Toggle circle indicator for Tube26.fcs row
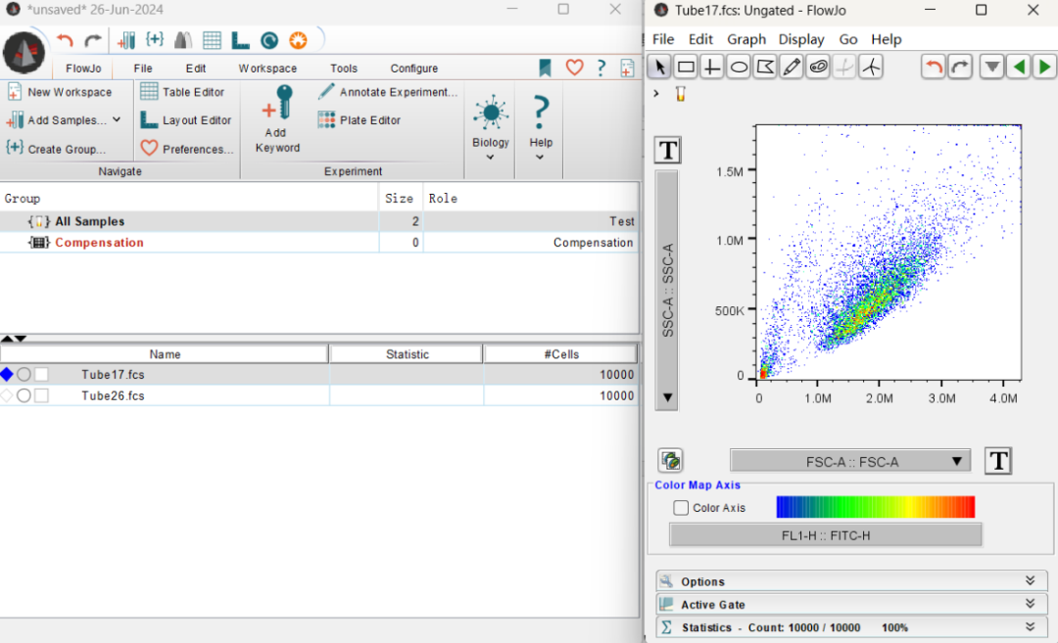 (24, 395)
